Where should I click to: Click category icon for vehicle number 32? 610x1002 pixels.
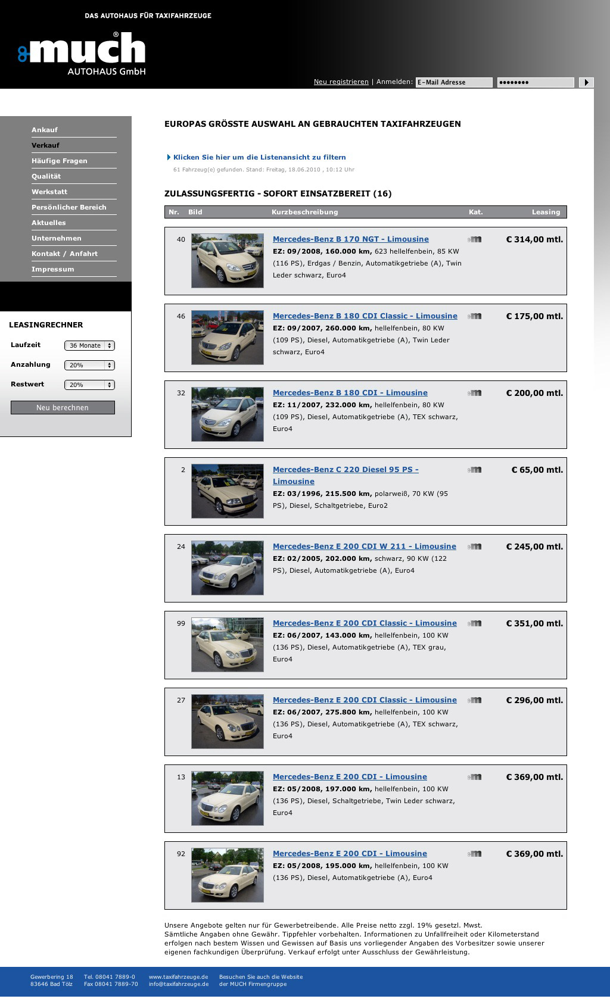pyautogui.click(x=474, y=393)
